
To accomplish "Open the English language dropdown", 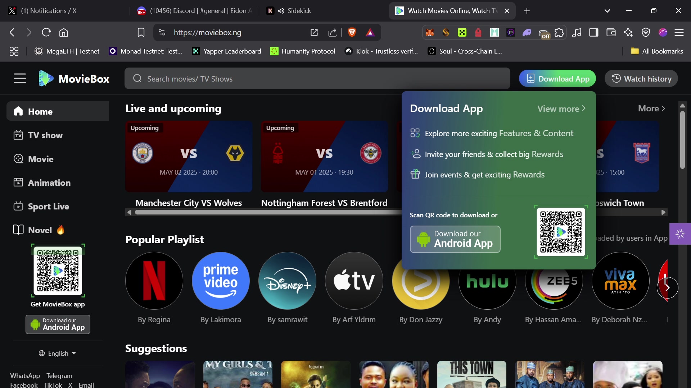I will [58, 353].
